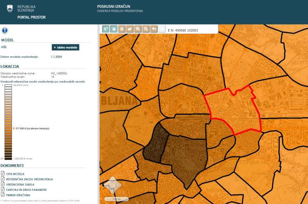Click the greyed-out forward view button

(162, 29)
